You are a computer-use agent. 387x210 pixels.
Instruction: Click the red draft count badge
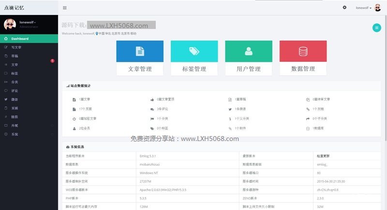point(52,60)
